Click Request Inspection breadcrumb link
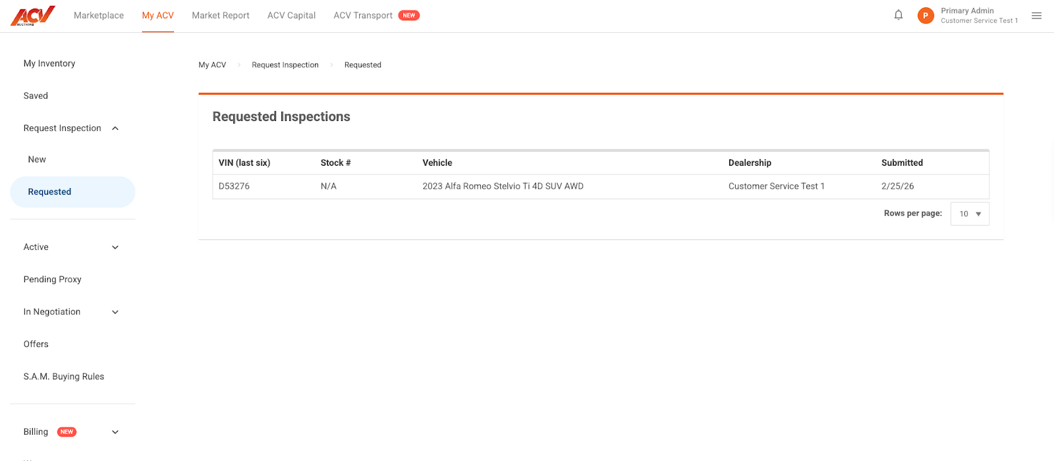The height and width of the screenshot is (461, 1054). pos(285,64)
